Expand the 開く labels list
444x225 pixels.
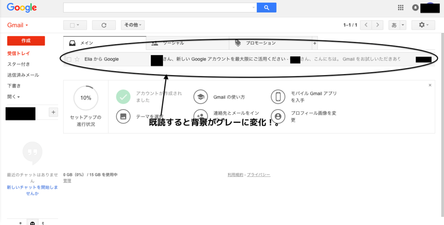(13, 97)
